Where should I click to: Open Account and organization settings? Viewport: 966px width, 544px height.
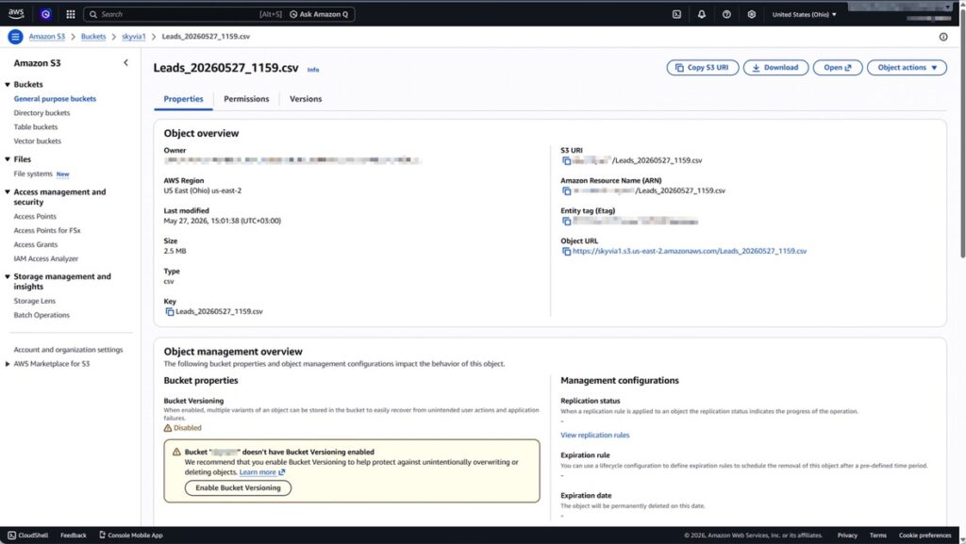click(68, 350)
